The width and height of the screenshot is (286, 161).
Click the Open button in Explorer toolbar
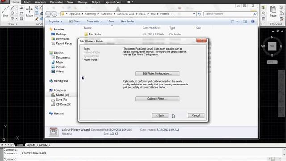tap(75, 21)
